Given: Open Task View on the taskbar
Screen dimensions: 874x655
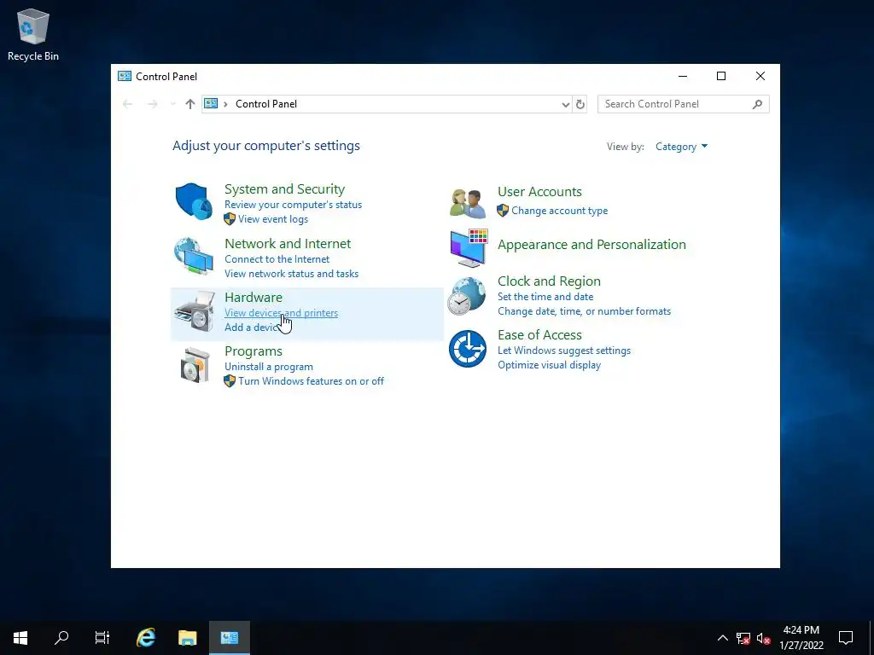Looking at the screenshot, I should click(102, 638).
